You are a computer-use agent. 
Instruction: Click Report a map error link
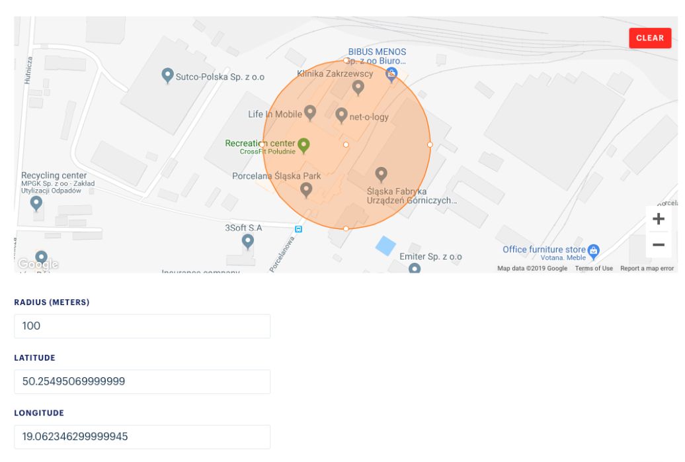[x=647, y=268]
